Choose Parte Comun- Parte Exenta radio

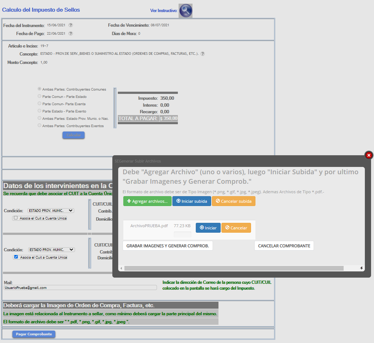point(40,103)
